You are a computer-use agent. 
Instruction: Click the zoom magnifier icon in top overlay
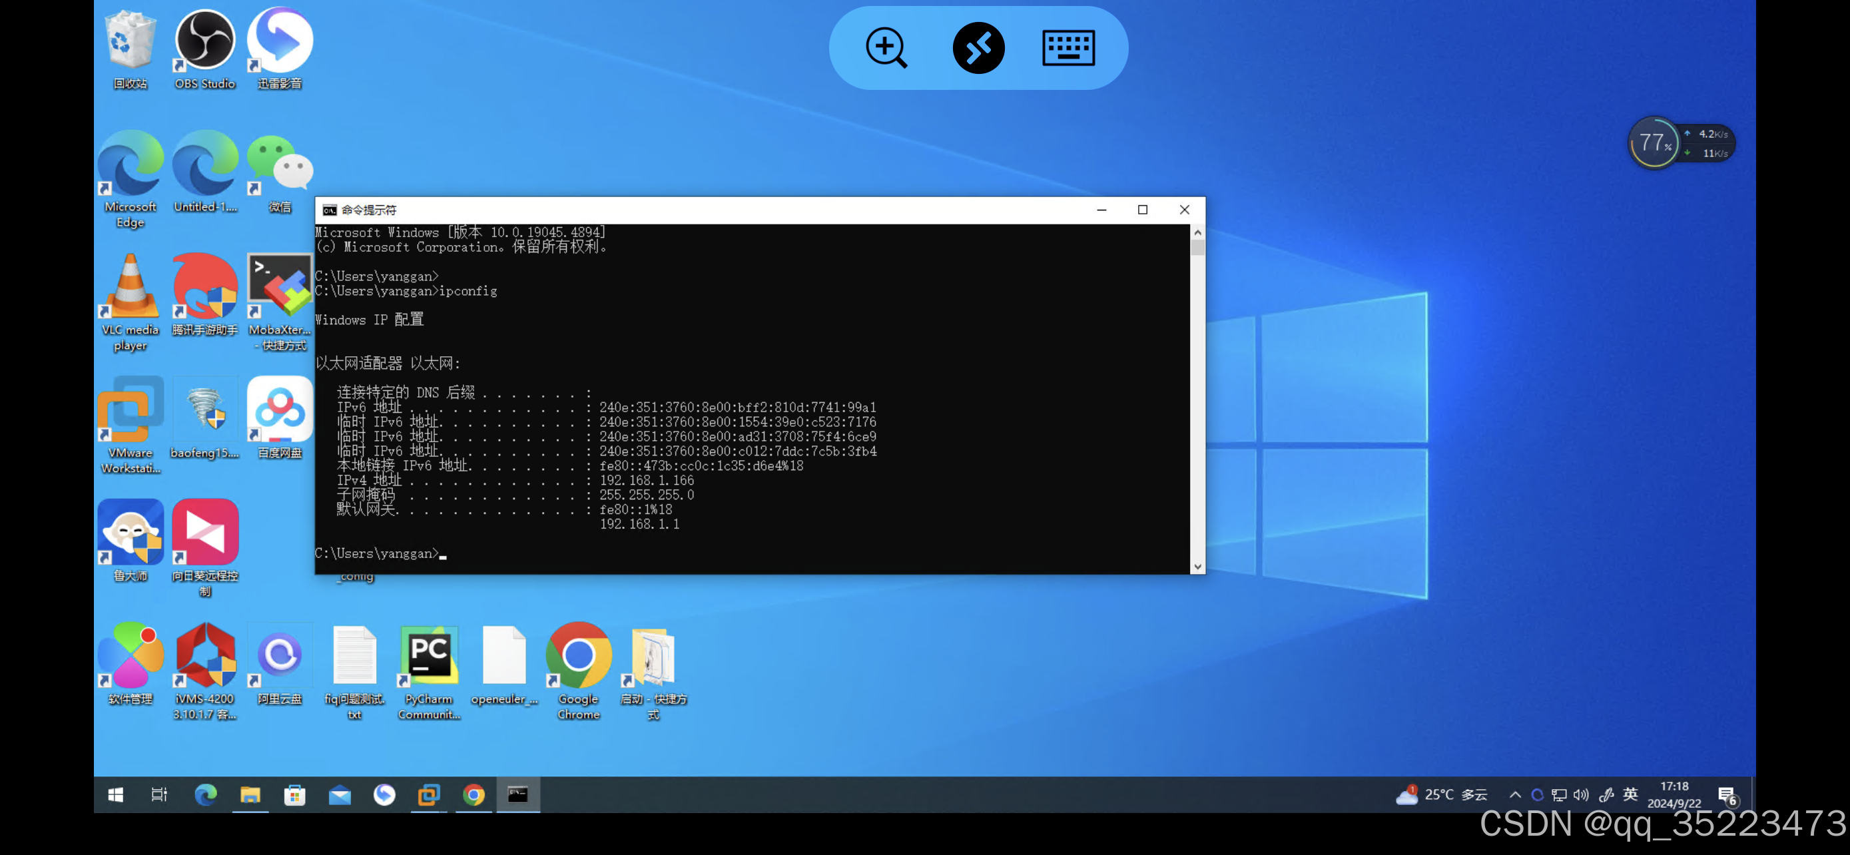click(886, 48)
